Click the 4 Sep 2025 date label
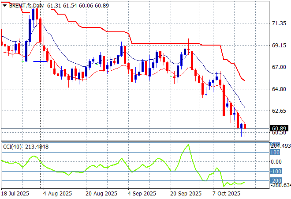Image resolution: width=291 pixels, height=199 pixels. (141, 193)
